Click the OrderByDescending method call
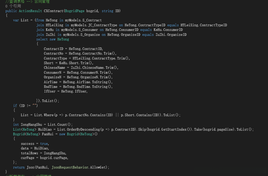 tap(83, 129)
